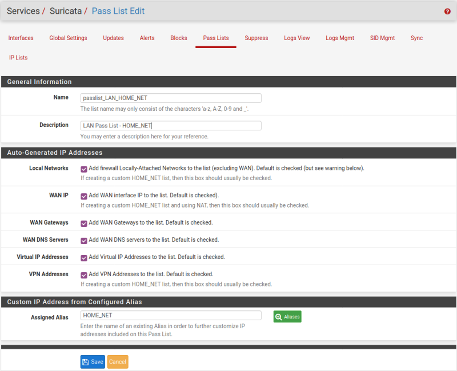Uncheck the WAN IP checkbox
Viewport: 457px width, 371px height.
point(84,196)
